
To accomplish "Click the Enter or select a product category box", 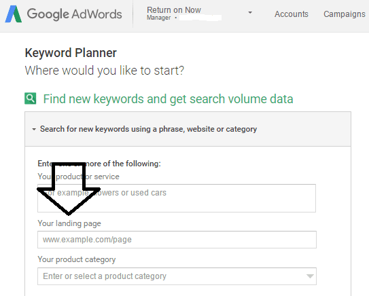I will 177,276.
